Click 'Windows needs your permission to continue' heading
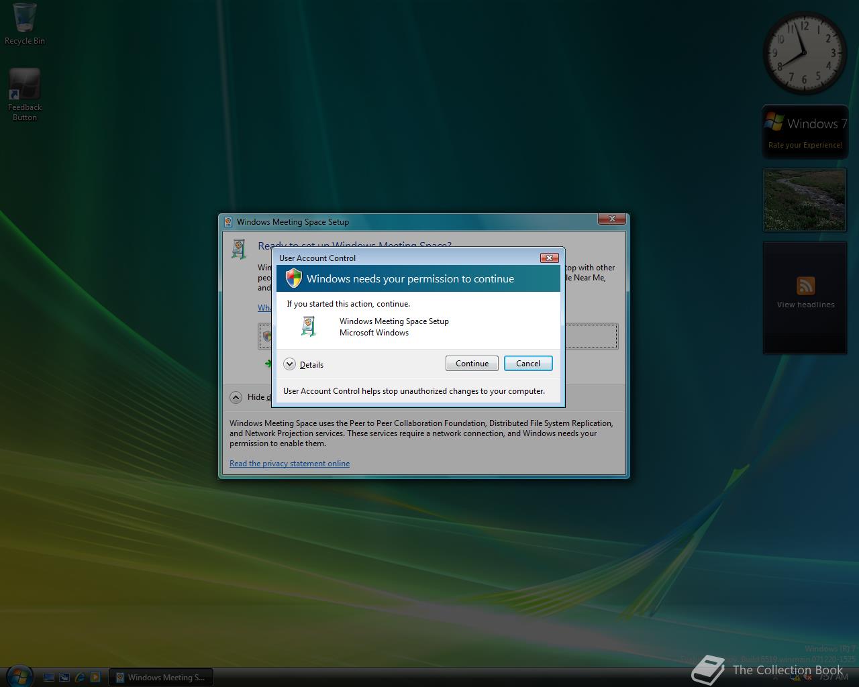The height and width of the screenshot is (687, 859). 410,279
